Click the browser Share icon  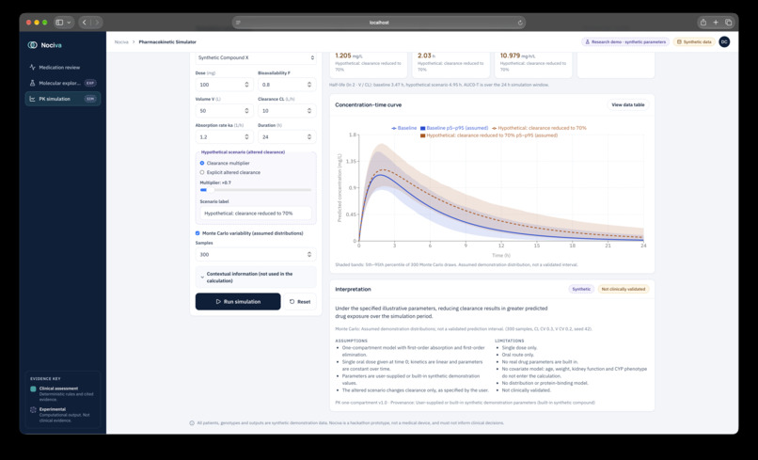click(703, 23)
